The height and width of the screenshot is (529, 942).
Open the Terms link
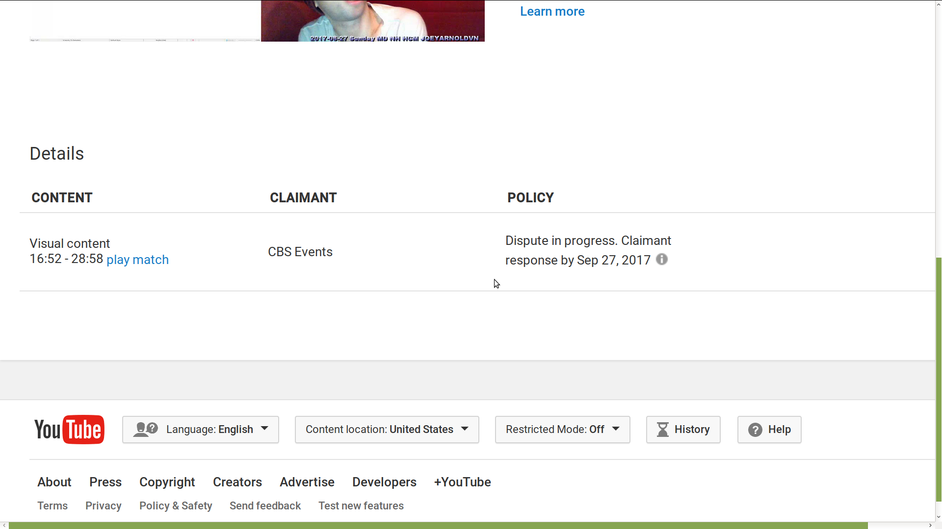[x=52, y=505]
